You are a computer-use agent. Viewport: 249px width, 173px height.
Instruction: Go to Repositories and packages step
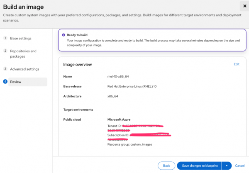point(23,54)
